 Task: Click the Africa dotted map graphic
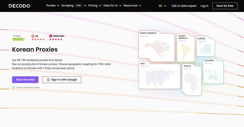(x=192, y=82)
